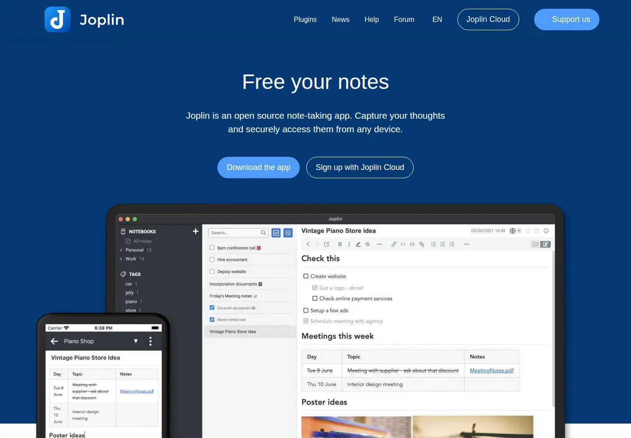
Task: Select the piano tag
Action: click(131, 302)
